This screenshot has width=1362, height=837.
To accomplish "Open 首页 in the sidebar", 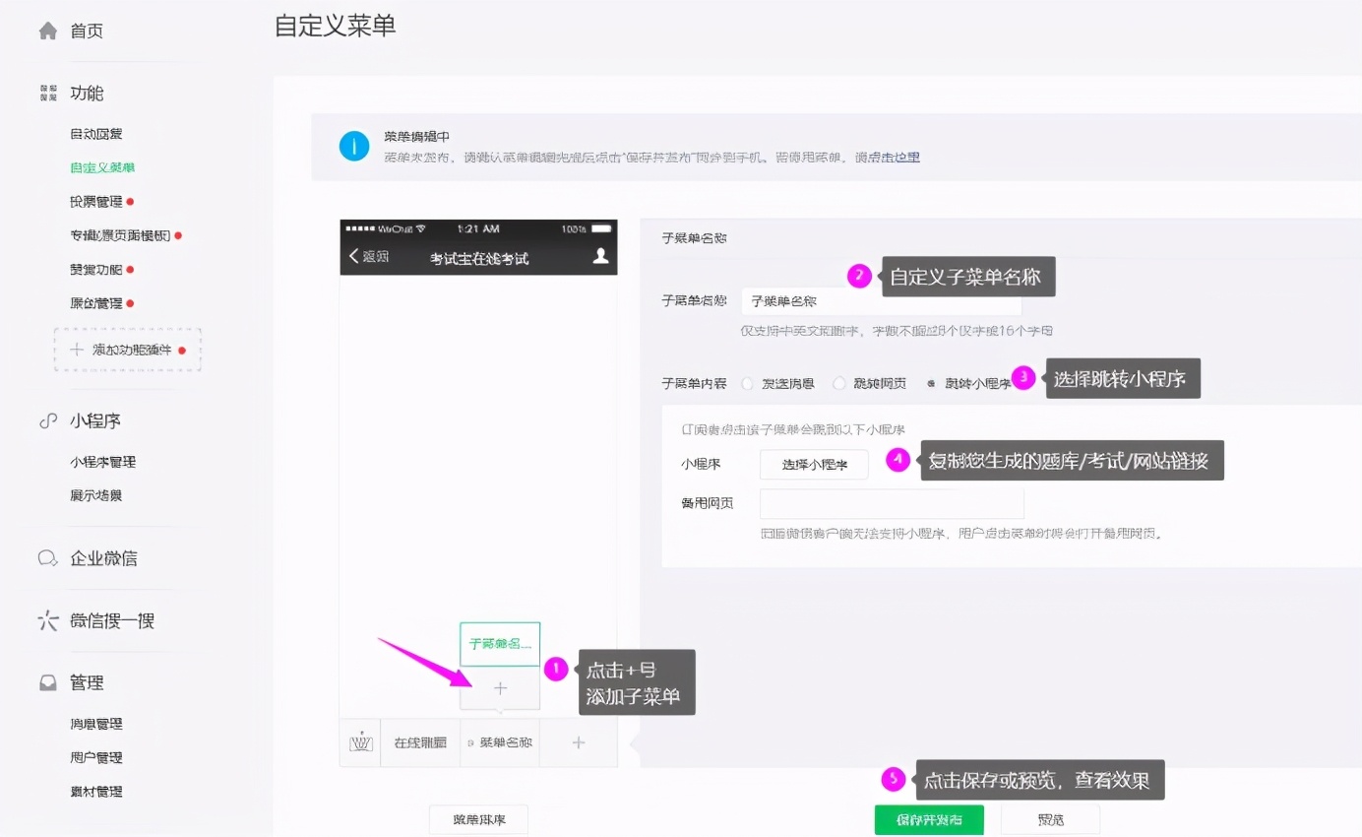I will (87, 32).
